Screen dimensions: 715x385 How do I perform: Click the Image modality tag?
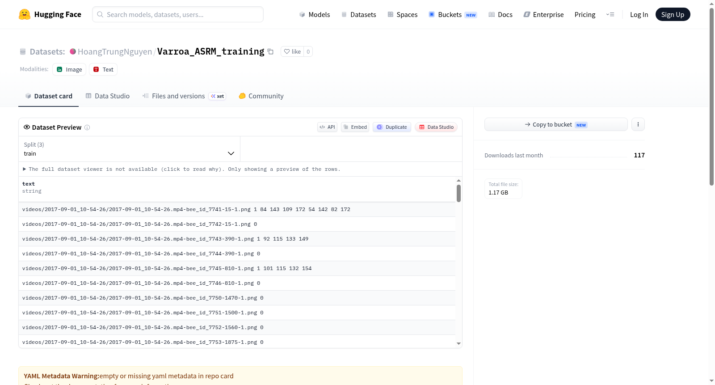click(x=69, y=69)
